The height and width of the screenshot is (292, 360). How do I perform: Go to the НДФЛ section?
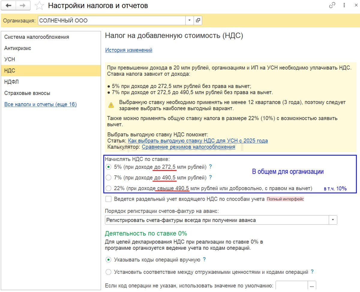(x=51, y=82)
